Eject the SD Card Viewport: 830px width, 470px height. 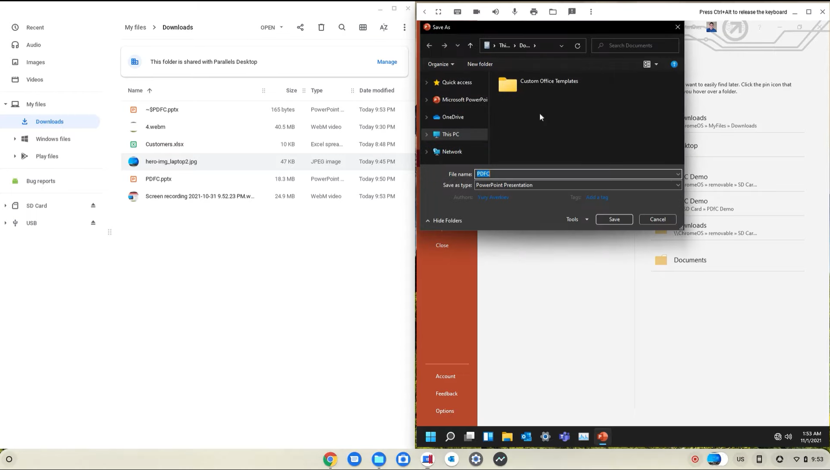point(93,205)
